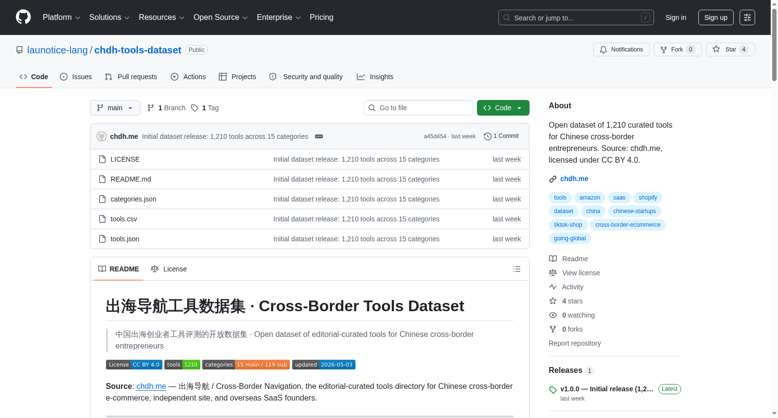Click the amazon topic tag
Viewport: 778px width, 418px height.
(x=590, y=198)
